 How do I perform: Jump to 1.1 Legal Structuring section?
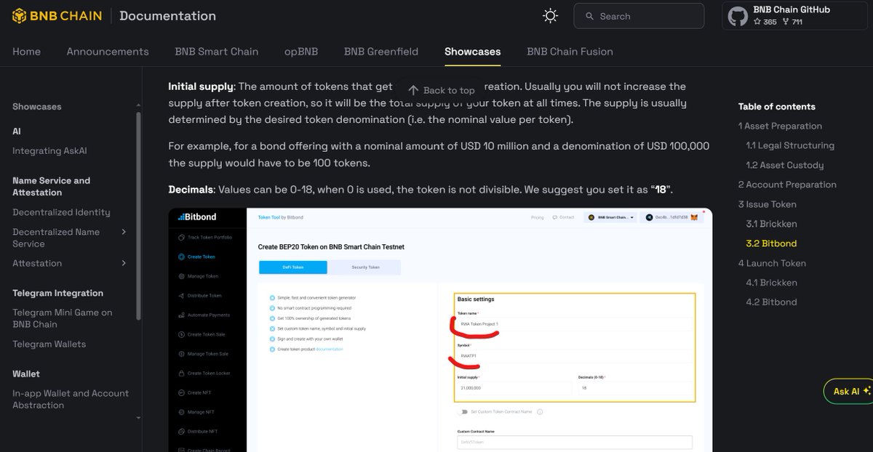[x=790, y=145]
